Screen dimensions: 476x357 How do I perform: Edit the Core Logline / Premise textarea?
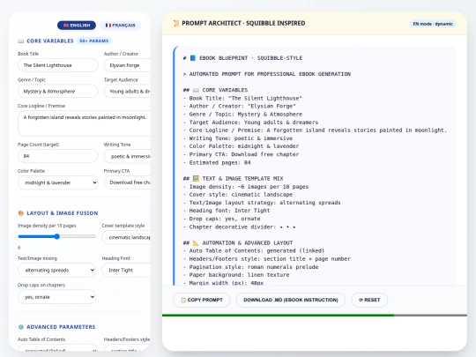coord(84,123)
